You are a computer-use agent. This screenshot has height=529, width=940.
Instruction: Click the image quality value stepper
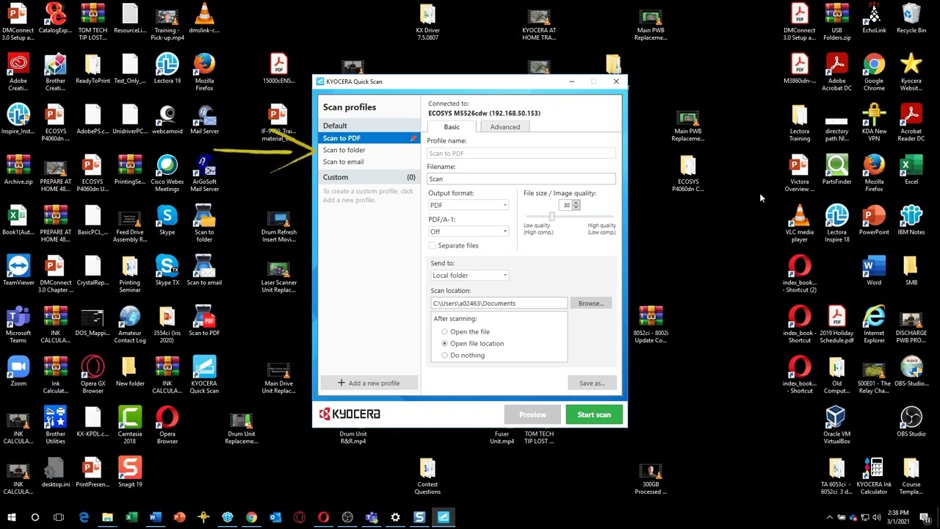pos(576,205)
